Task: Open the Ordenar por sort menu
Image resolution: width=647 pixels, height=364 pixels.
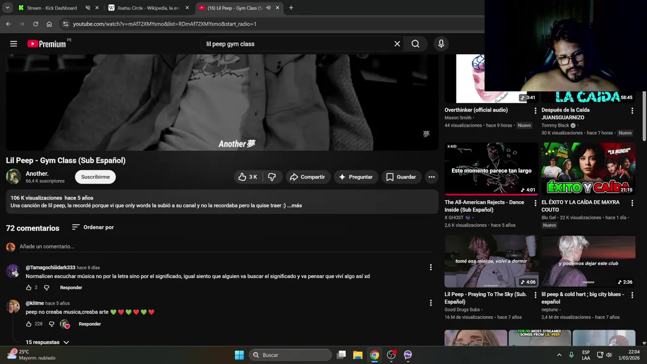Action: [x=93, y=227]
